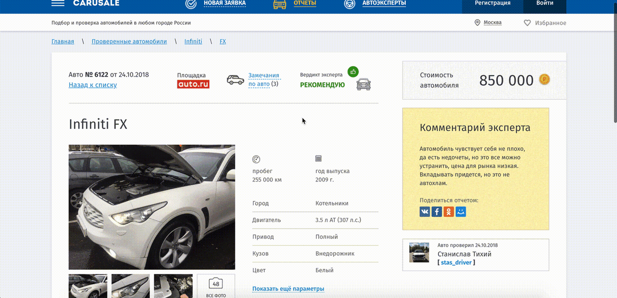Open stas_driver profile link

point(456,263)
